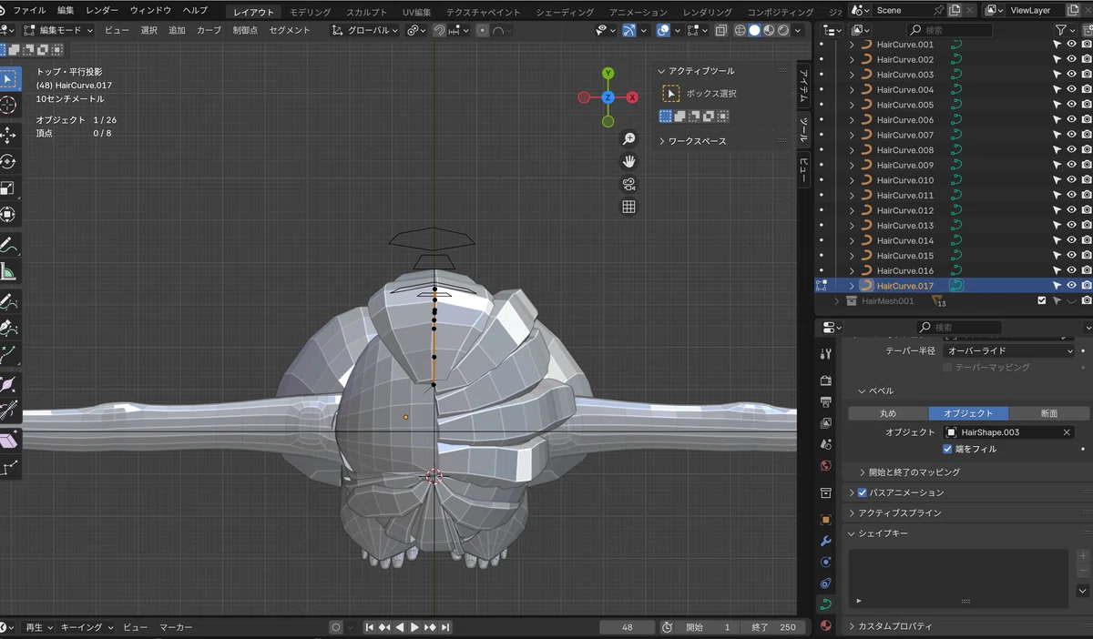Select the curve Pen tool

coord(7,328)
